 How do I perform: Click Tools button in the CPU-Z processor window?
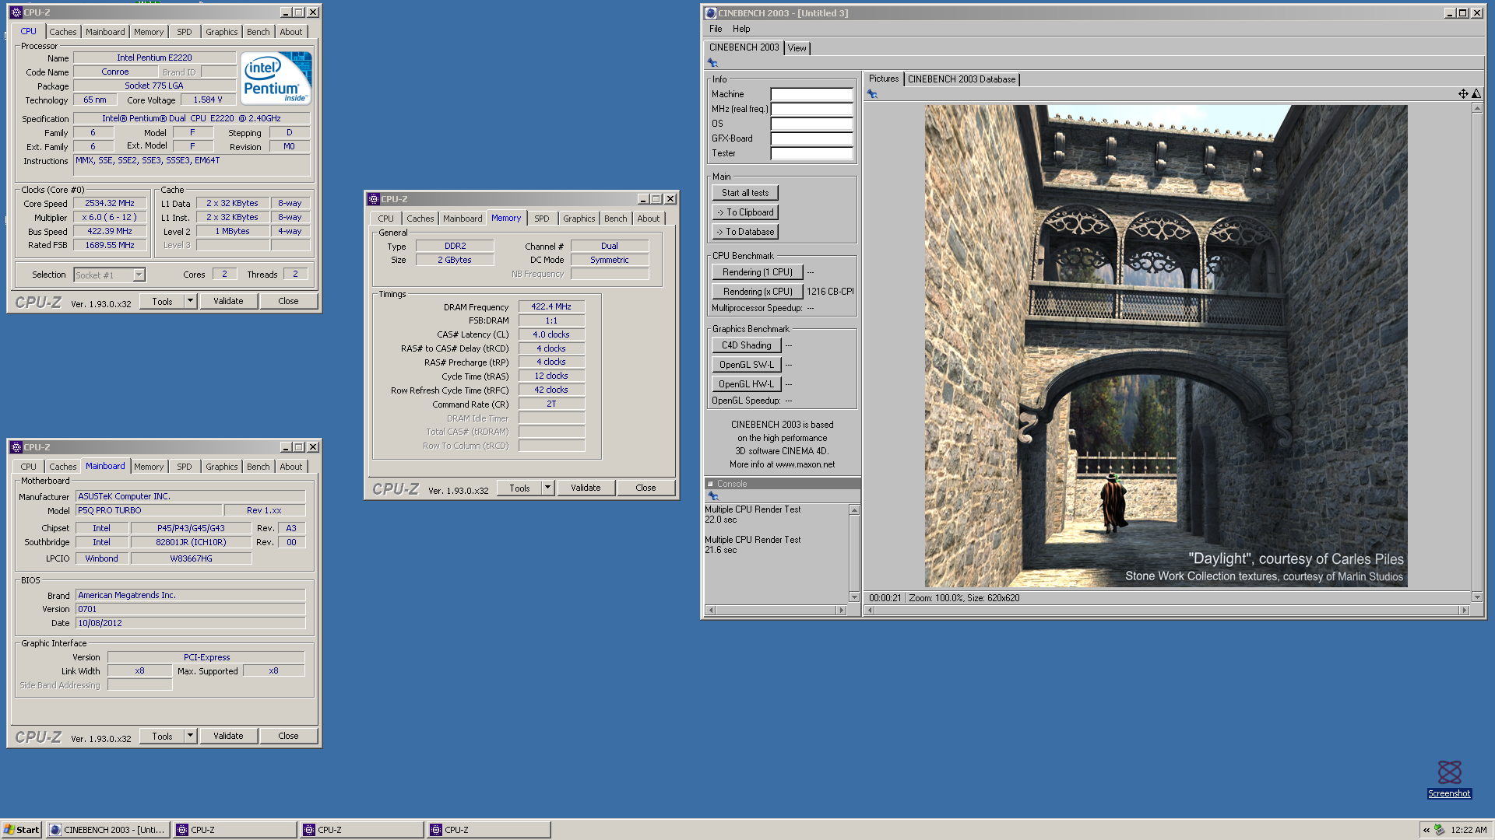pyautogui.click(x=162, y=301)
